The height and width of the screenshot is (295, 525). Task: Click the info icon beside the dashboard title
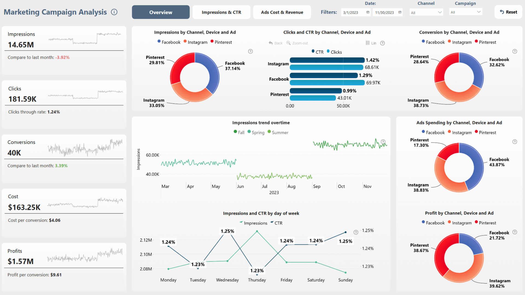pyautogui.click(x=114, y=12)
